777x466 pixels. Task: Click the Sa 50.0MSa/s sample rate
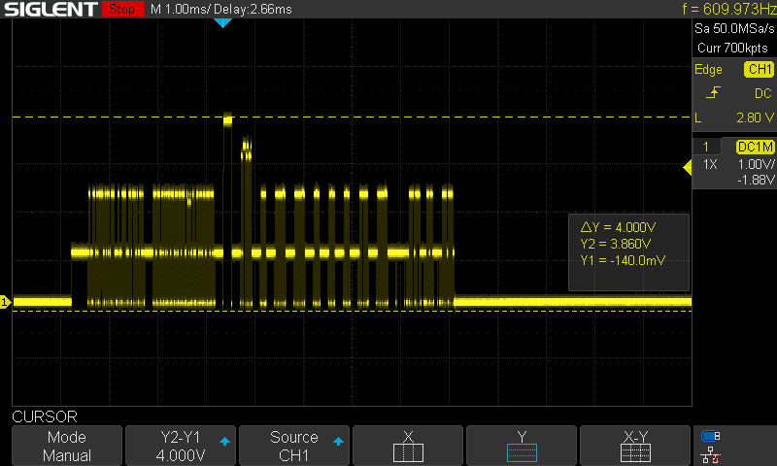(734, 29)
